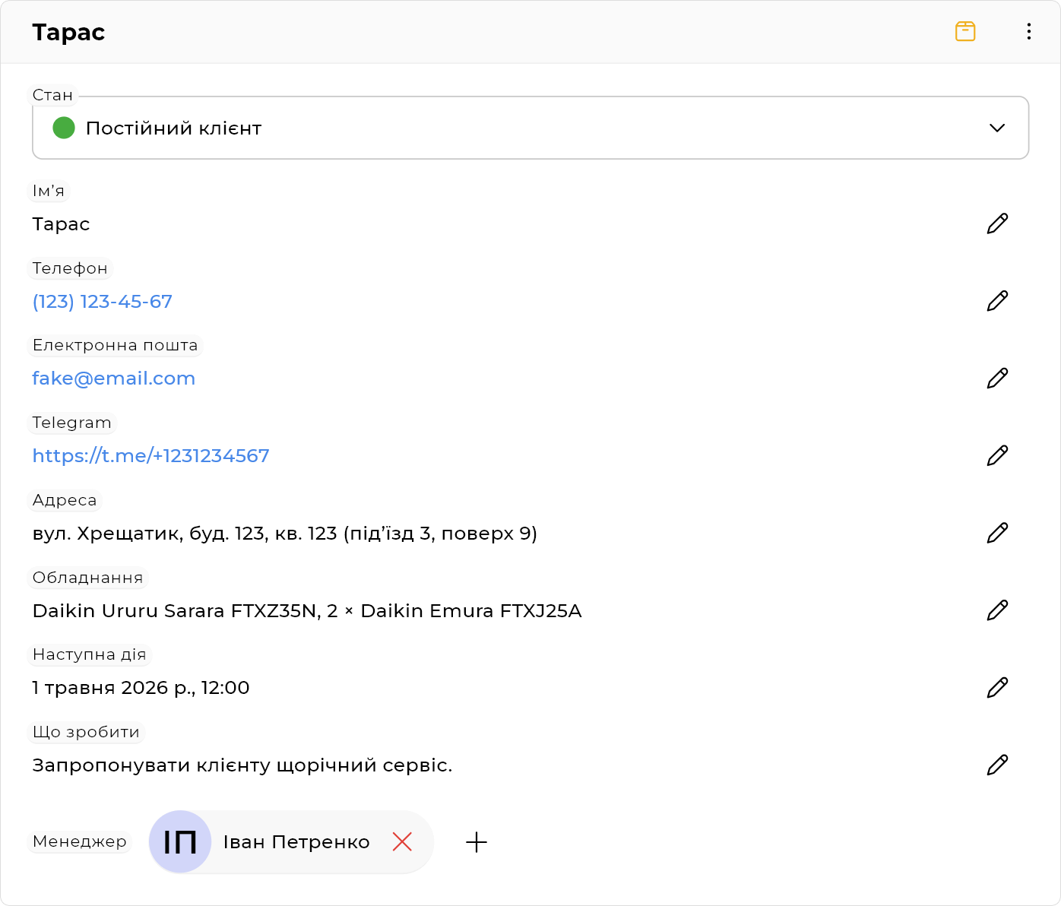Click the orange archive box icon
This screenshot has height=906, width=1061.
[965, 31]
